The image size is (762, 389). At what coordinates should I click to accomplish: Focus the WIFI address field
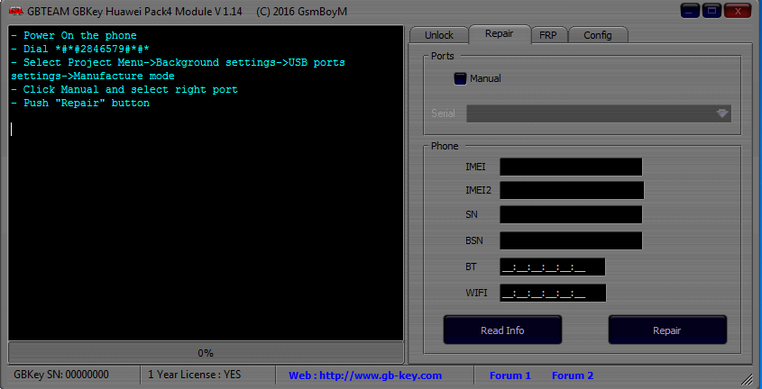553,293
